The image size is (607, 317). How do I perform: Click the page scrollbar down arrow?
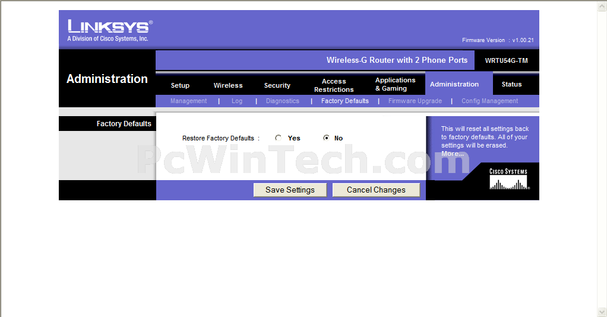602,312
